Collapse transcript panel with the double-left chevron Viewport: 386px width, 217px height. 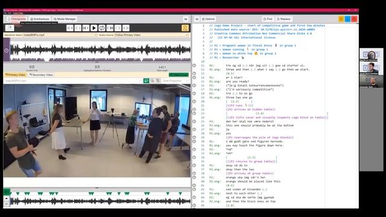click(x=197, y=19)
